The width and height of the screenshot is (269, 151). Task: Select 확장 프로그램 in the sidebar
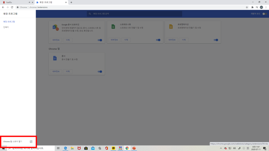pyautogui.click(x=9, y=22)
